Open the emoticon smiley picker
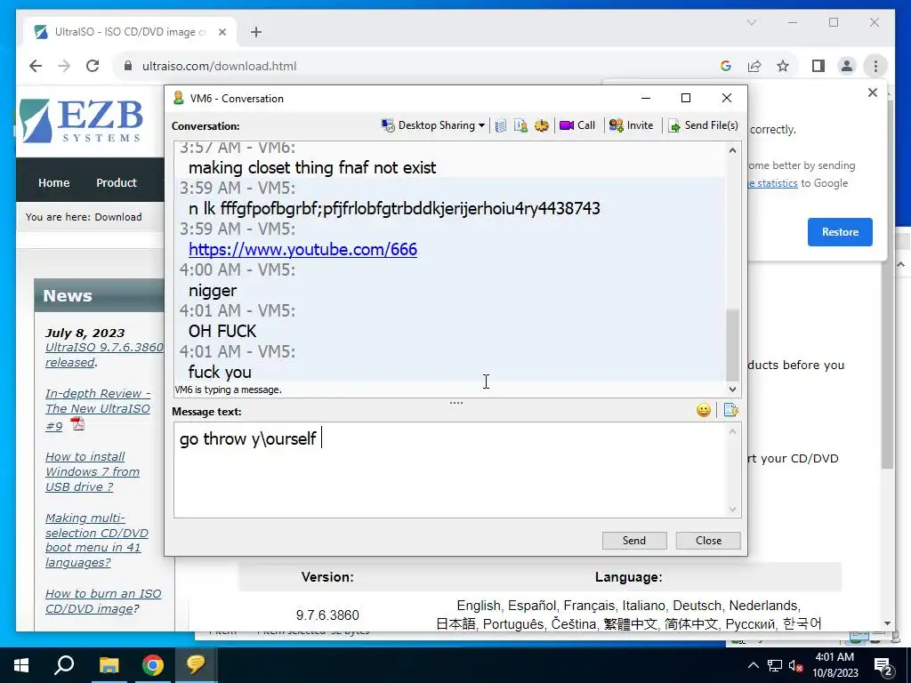The image size is (911, 683). 704,411
